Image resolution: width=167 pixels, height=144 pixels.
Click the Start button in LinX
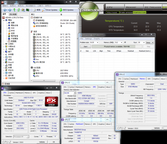coord(86,46)
